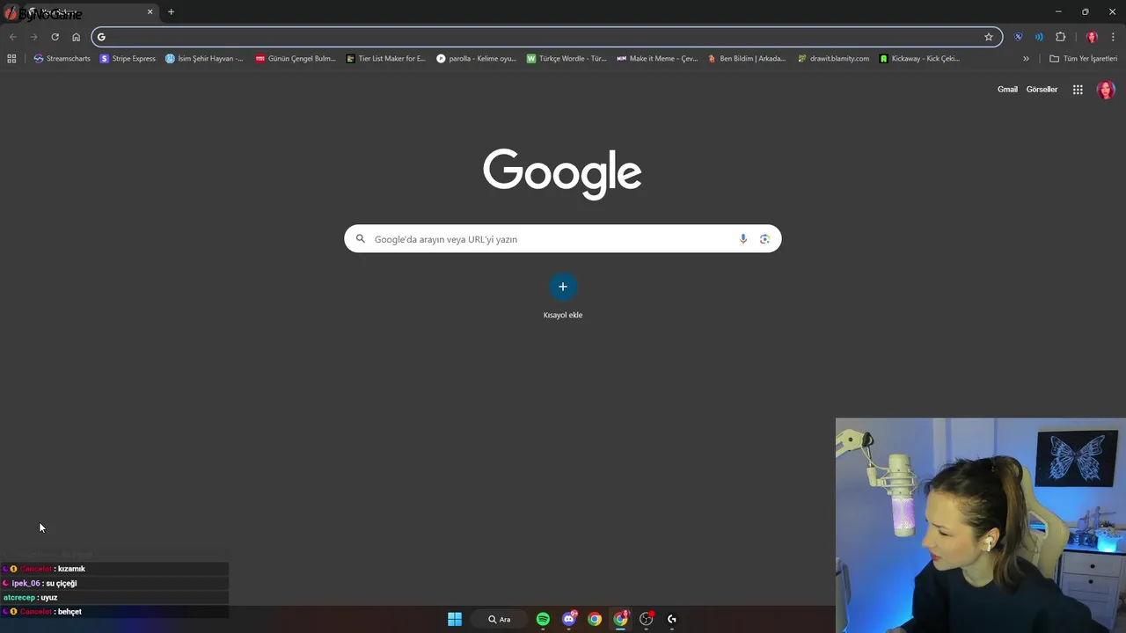Screen dimensions: 1126x633
Task: Open the Google account avatar
Action: pos(1106,90)
